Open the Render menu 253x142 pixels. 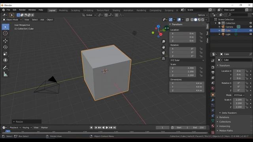22,10
